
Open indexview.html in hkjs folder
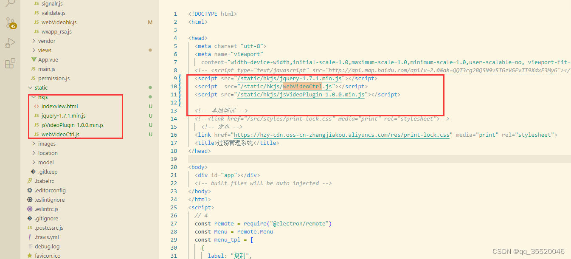[x=60, y=106]
